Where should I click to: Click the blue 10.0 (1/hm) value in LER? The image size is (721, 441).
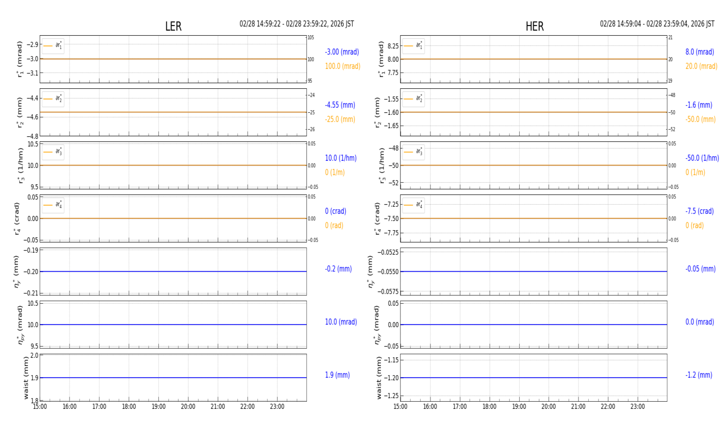click(341, 158)
